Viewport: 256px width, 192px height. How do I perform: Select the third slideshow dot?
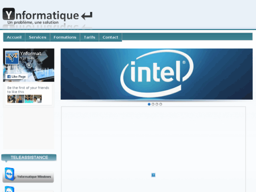[x=157, y=104]
